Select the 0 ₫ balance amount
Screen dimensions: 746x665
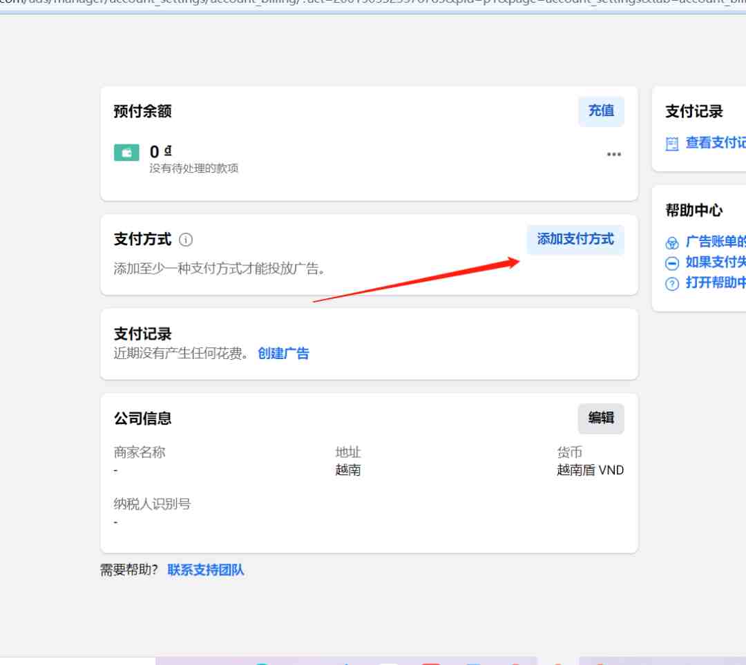coord(160,152)
